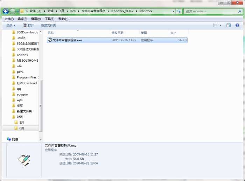Viewport: 245px width, 181px height.
Task: Click the 网络 network icon
Action: [x=9, y=139]
